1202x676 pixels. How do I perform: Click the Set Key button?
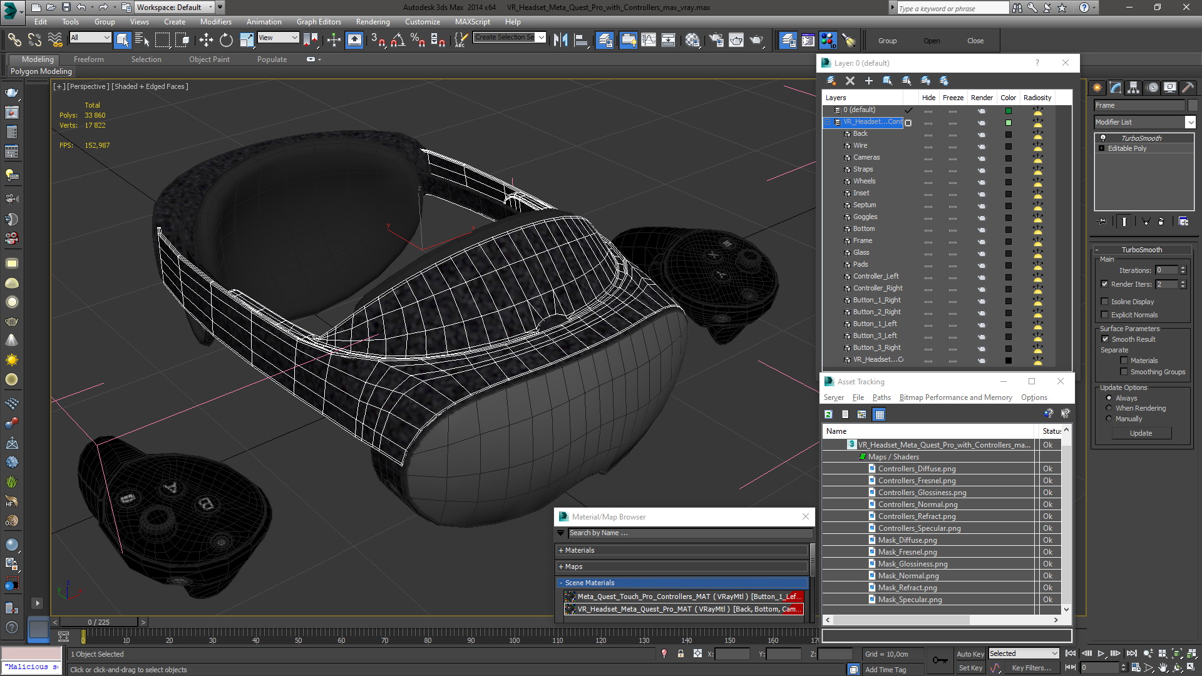970,668
